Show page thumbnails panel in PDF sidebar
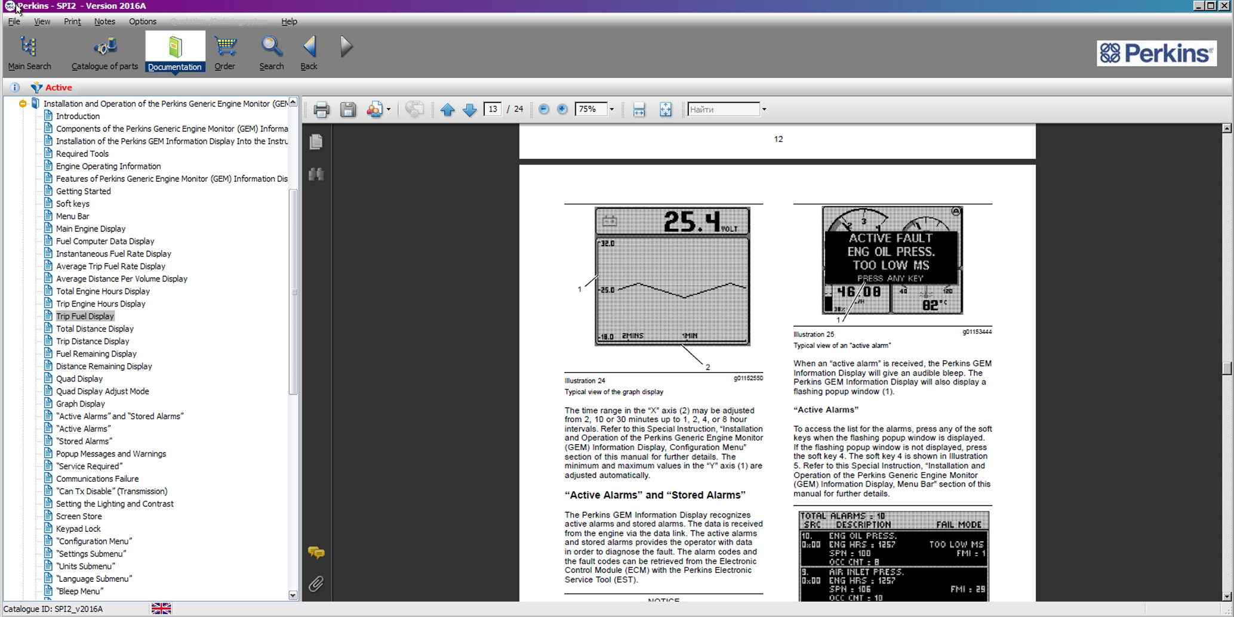1234x617 pixels. coord(316,142)
